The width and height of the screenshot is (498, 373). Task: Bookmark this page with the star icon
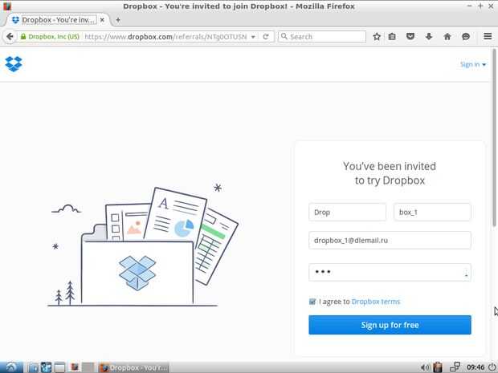click(x=377, y=37)
